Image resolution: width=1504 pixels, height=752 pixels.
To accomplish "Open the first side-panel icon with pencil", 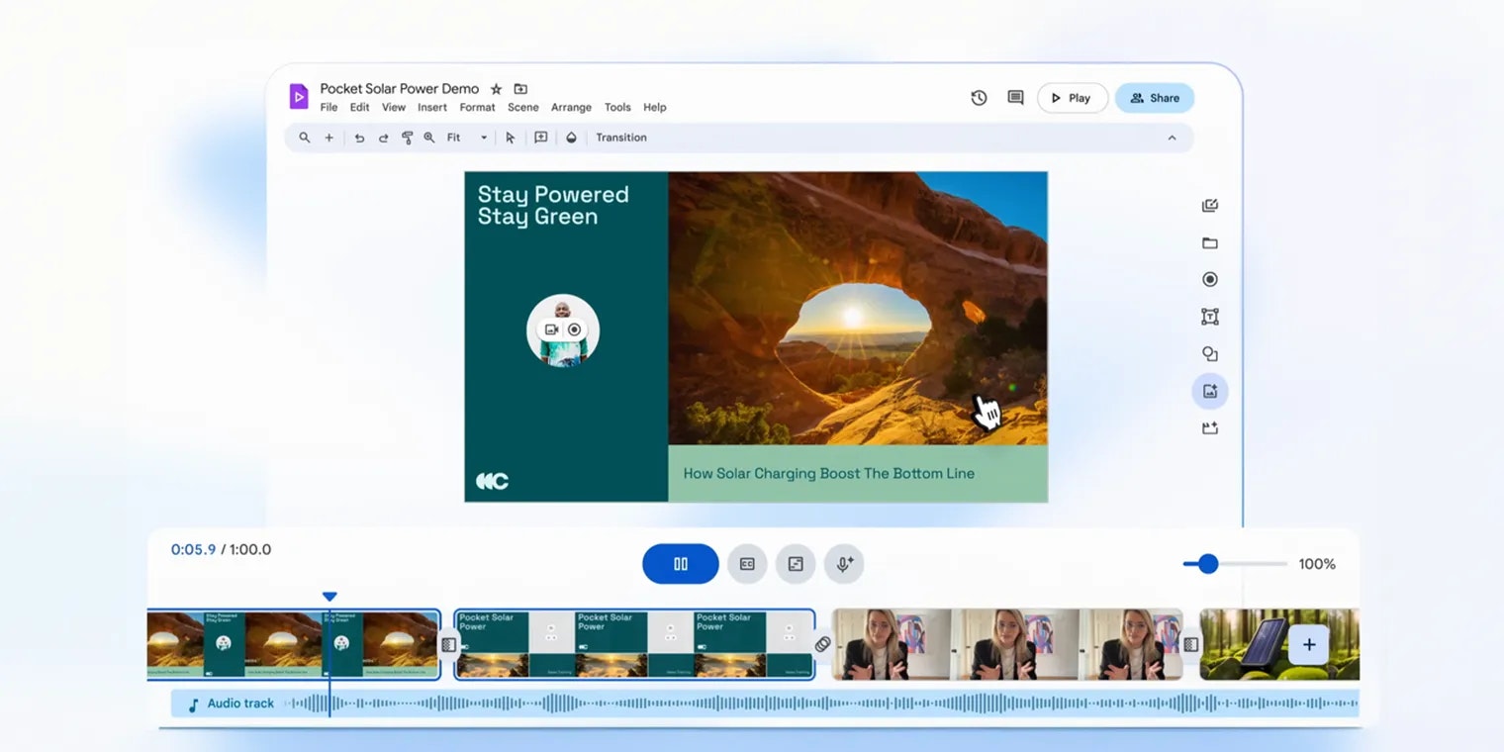I will [1209, 206].
